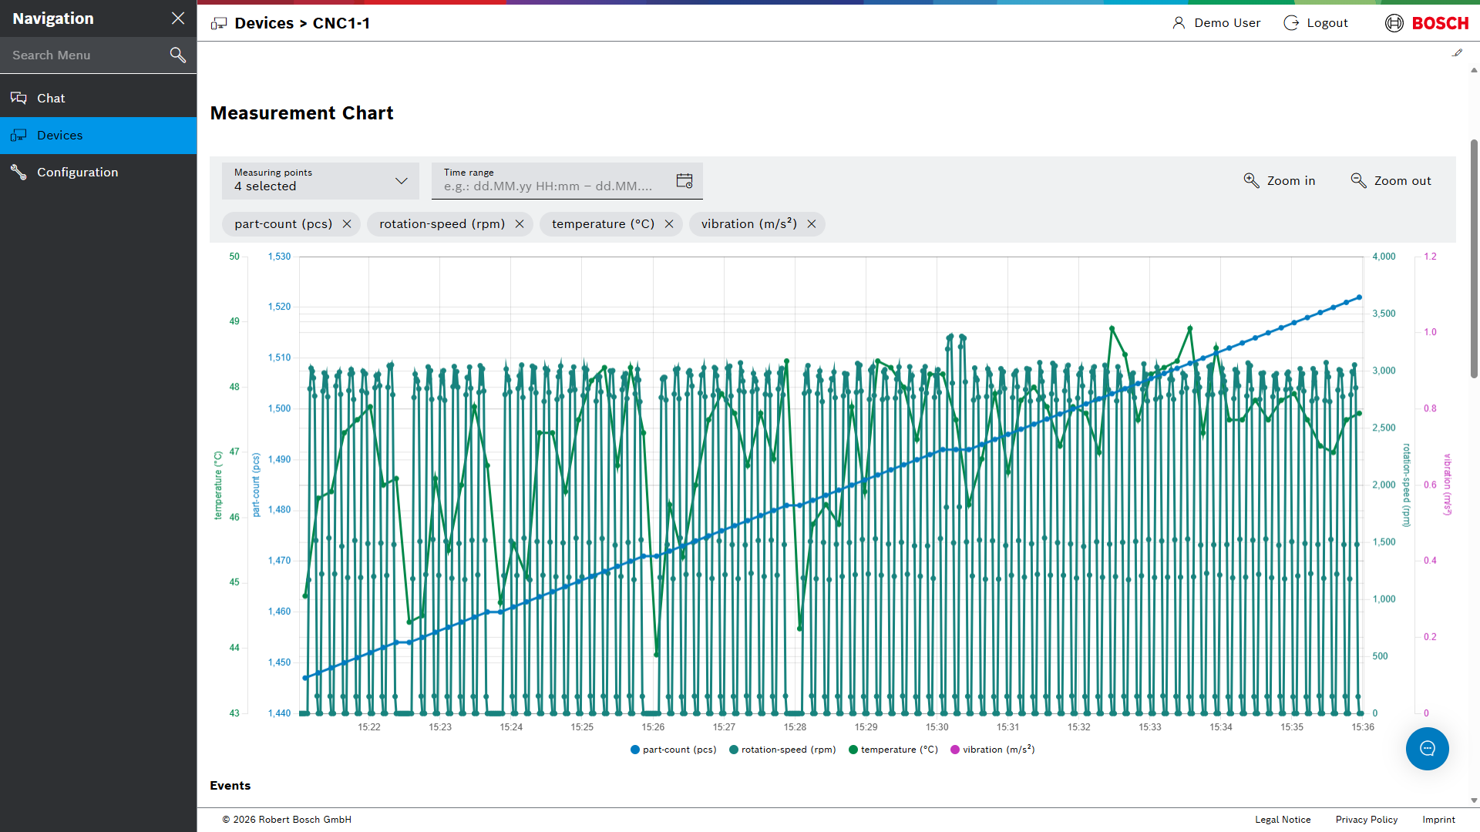Screen dimensions: 1480x832
Task: Remove the part-count (pcs) chip
Action: pyautogui.click(x=347, y=223)
